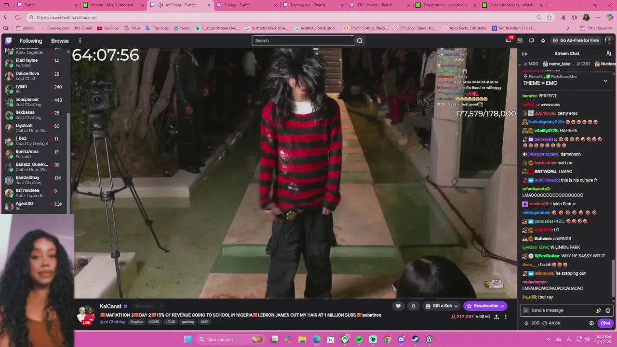Click the LOUD stream tag
This screenshot has height=347, width=617.
pyautogui.click(x=170, y=322)
